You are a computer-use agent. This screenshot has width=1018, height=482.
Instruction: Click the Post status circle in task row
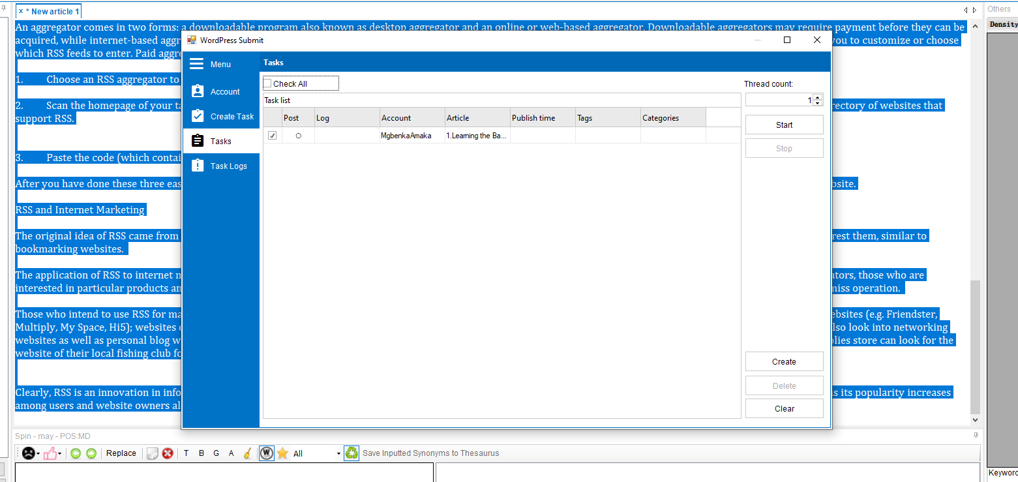point(298,136)
